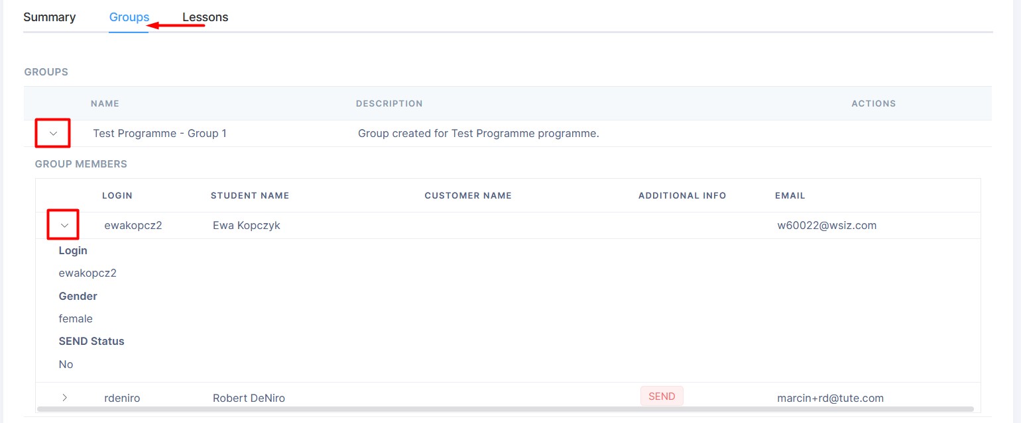Viewport: 1021px width, 423px height.
Task: Collapse the ewakopcz2 member row chevron
Action: [64, 226]
